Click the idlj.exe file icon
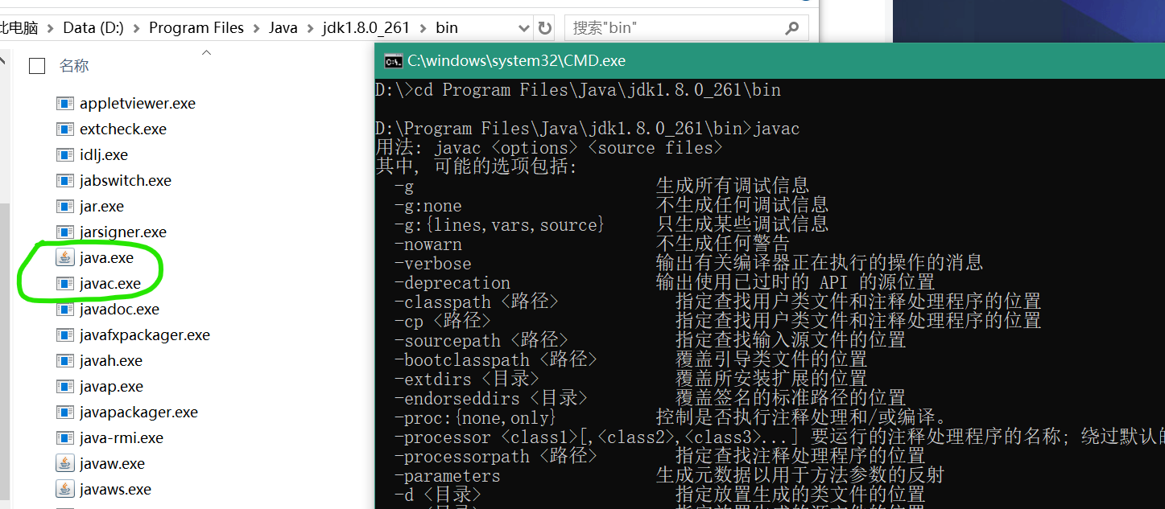The height and width of the screenshot is (509, 1165). coord(65,154)
